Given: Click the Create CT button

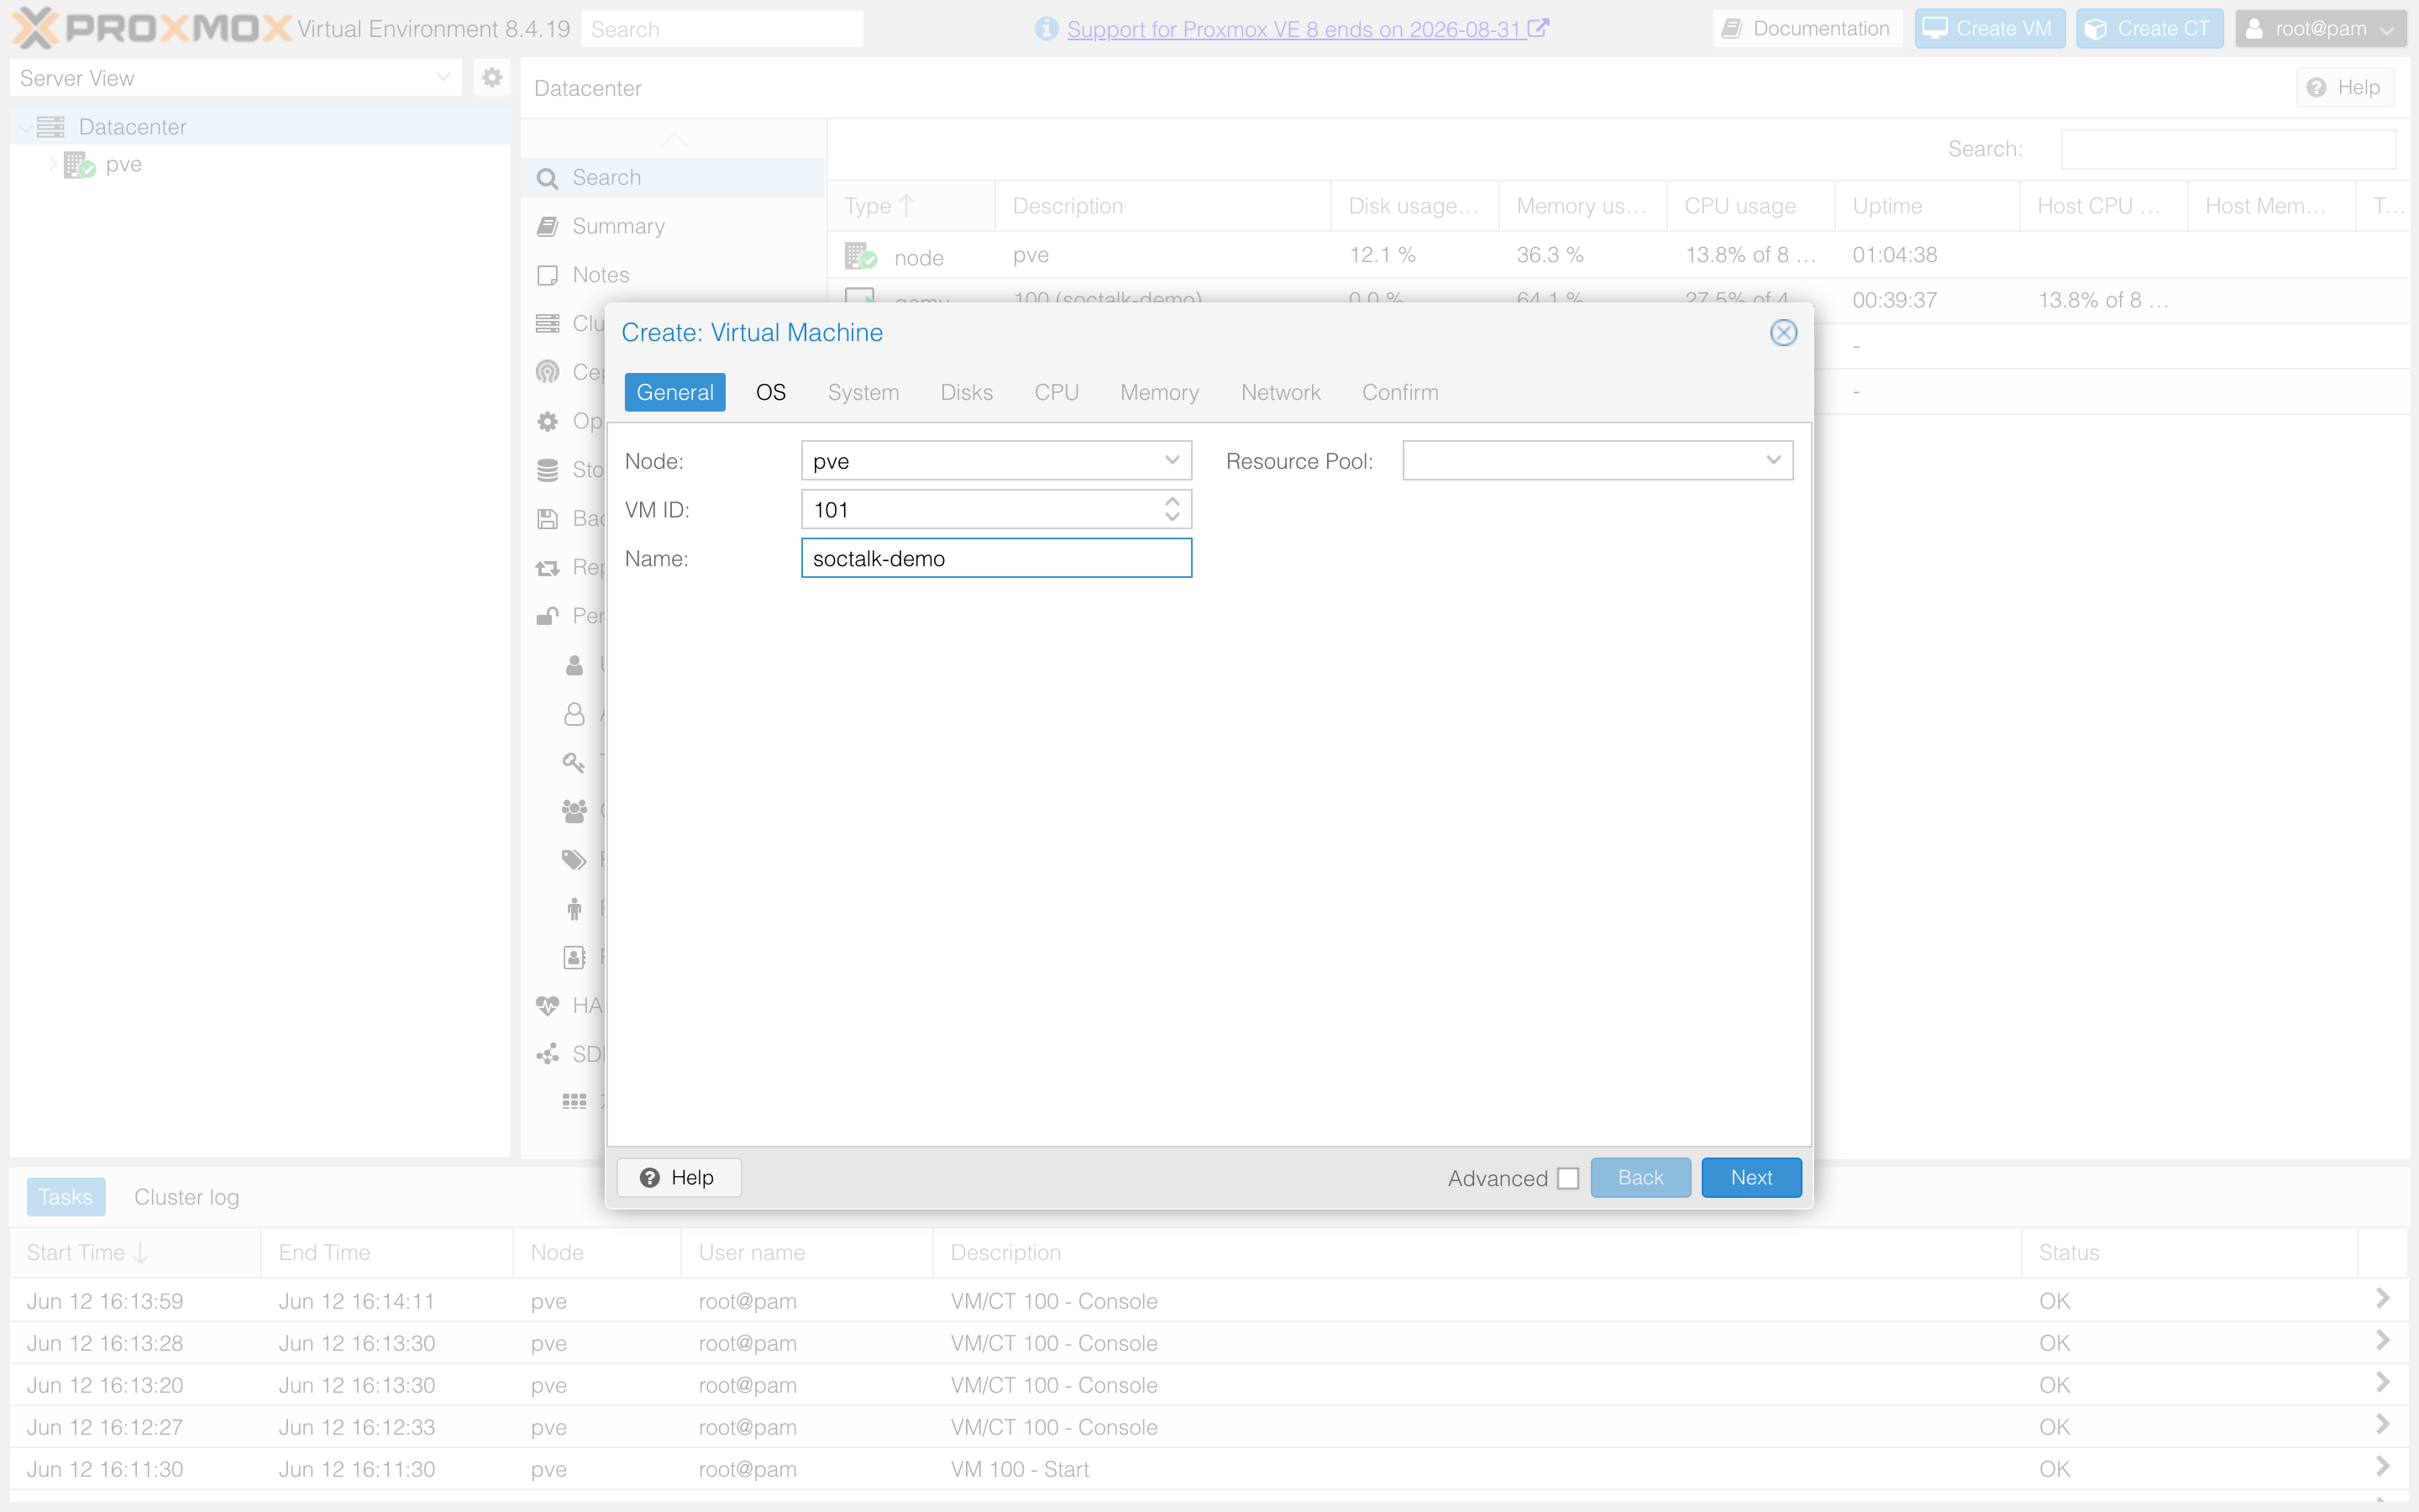Looking at the screenshot, I should [2149, 29].
